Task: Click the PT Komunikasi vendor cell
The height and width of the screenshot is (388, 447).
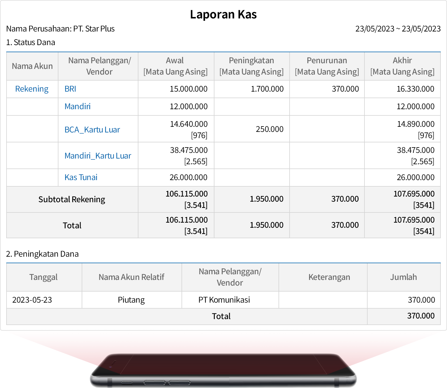Action: (224, 300)
